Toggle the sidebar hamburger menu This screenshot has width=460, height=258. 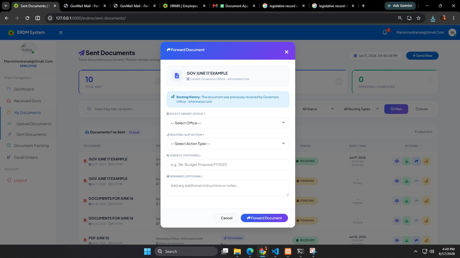(x=61, y=32)
